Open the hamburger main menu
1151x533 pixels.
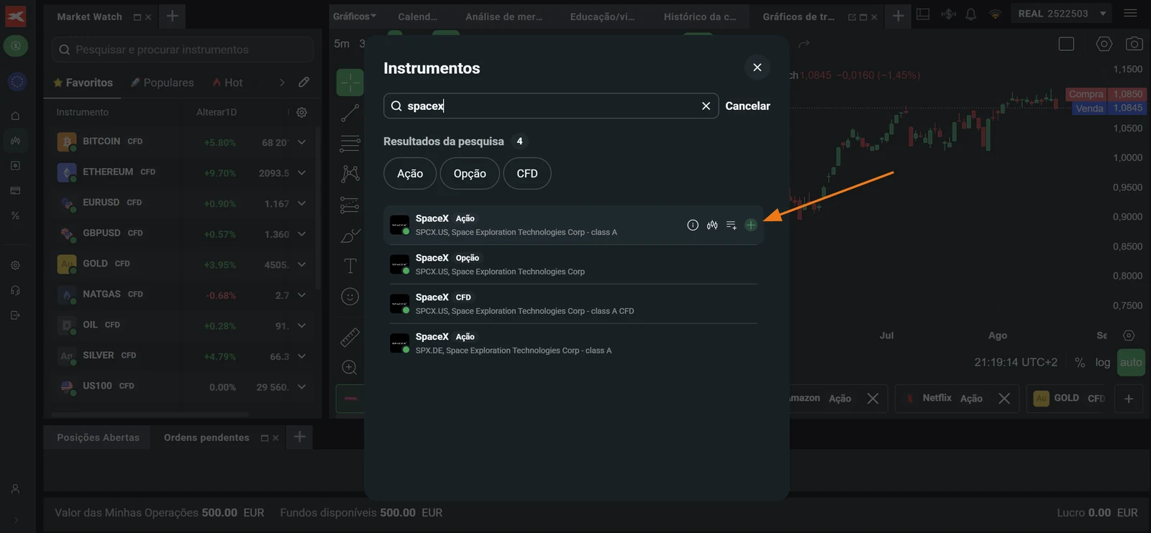pos(1130,14)
